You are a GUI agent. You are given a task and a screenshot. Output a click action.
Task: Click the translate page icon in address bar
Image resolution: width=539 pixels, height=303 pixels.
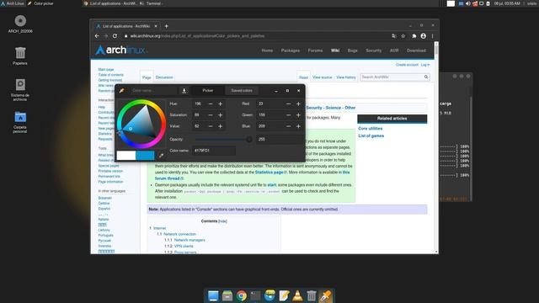click(x=394, y=36)
